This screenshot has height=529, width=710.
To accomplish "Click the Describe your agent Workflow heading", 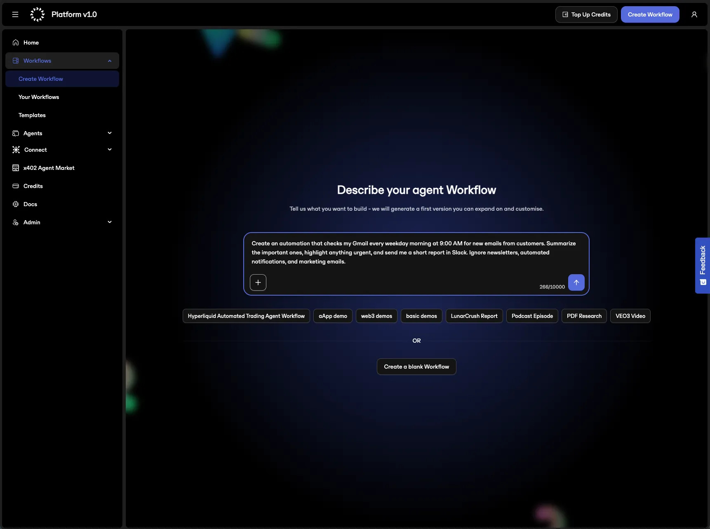I will pos(416,190).
